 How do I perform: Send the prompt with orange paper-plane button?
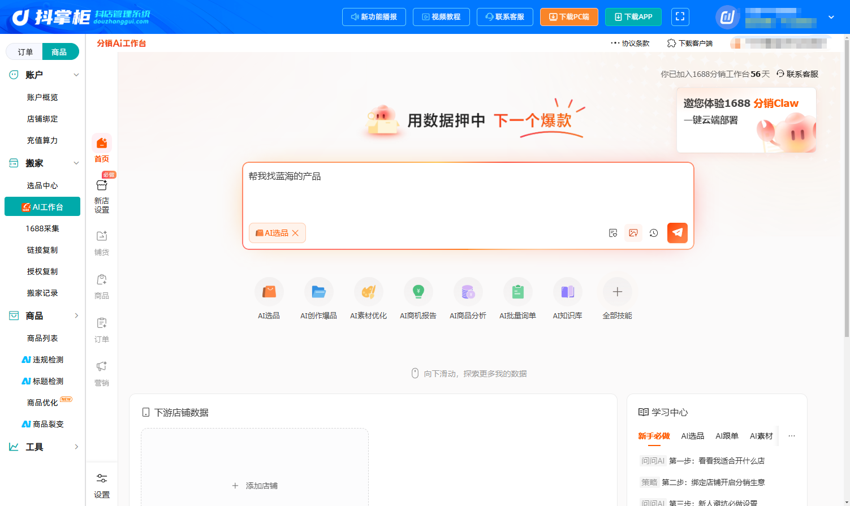[x=678, y=233]
